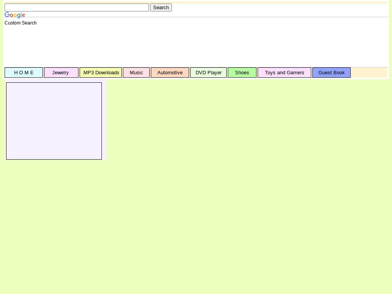Click the empty lavender bordered box

coord(54,121)
